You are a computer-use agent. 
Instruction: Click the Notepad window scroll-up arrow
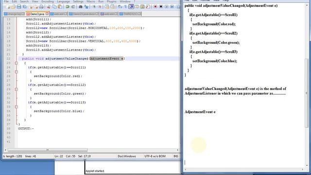[x=307, y=5]
